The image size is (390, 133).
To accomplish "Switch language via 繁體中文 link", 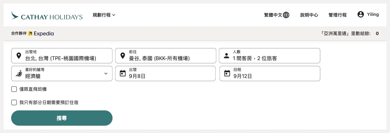I will pyautogui.click(x=273, y=15).
